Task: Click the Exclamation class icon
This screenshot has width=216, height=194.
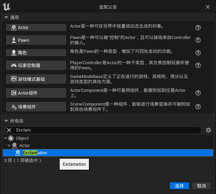Action: click(x=18, y=153)
